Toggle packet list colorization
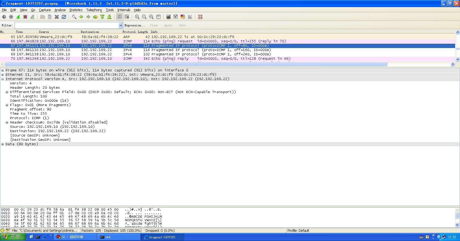 pyautogui.click(x=120, y=17)
